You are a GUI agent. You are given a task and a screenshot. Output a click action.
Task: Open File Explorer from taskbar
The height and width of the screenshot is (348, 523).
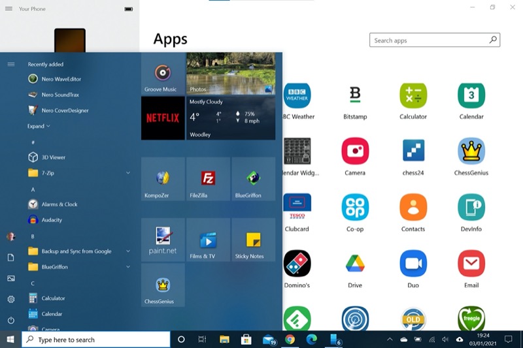coord(224,340)
